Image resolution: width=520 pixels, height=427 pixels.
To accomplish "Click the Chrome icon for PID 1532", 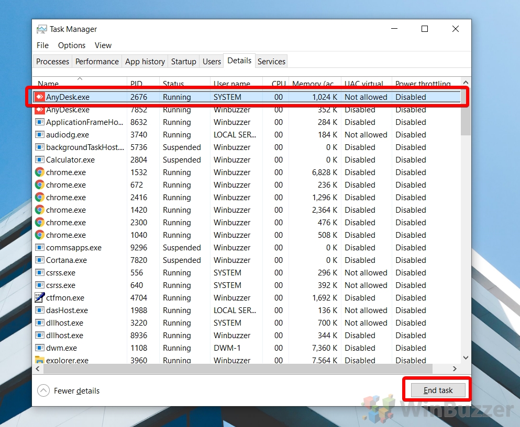I will pyautogui.click(x=40, y=172).
